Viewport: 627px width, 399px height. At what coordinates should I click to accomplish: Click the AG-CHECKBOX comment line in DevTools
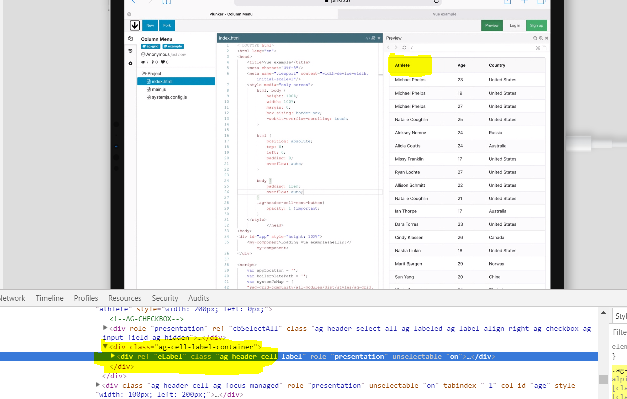click(x=147, y=319)
